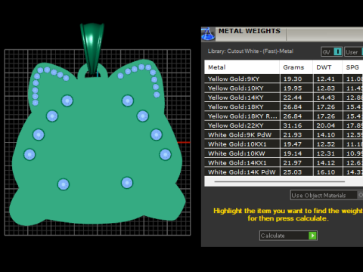
Task: Click the Metal column header
Action: (x=242, y=67)
